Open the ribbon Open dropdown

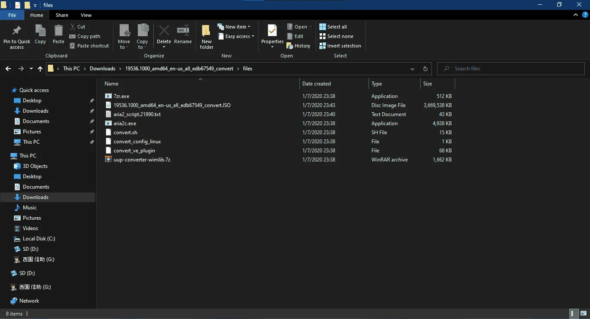pos(299,27)
